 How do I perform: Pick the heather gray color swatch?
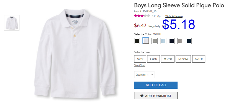155,41
